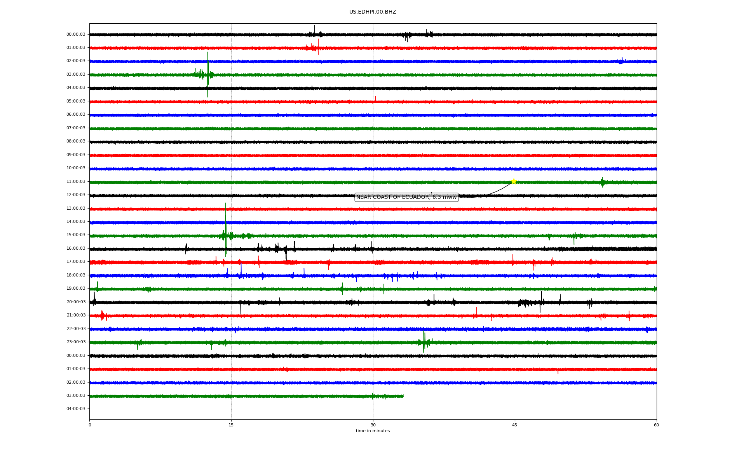Image resolution: width=746 pixels, height=466 pixels.
Task: Click the x-axis tick label 0
Action: tap(90, 425)
